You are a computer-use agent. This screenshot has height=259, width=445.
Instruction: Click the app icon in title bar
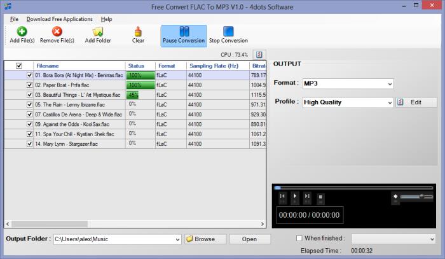8,6
